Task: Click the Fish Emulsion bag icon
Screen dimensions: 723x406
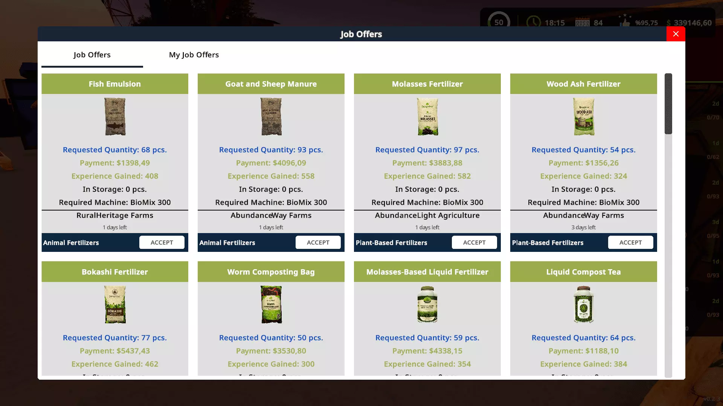Action: (x=115, y=117)
